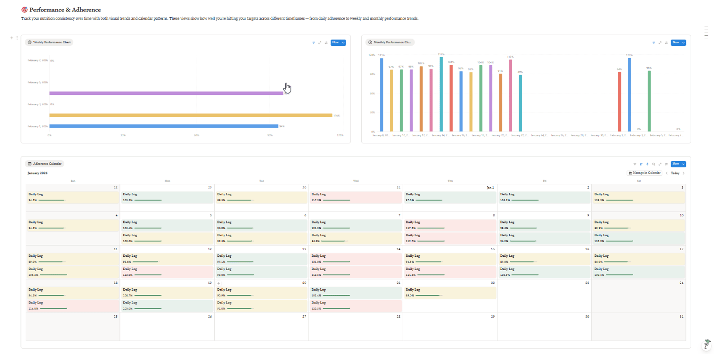This screenshot has height=354, width=714.
Task: Open Adherence Calendar as full page
Action: pos(660,164)
